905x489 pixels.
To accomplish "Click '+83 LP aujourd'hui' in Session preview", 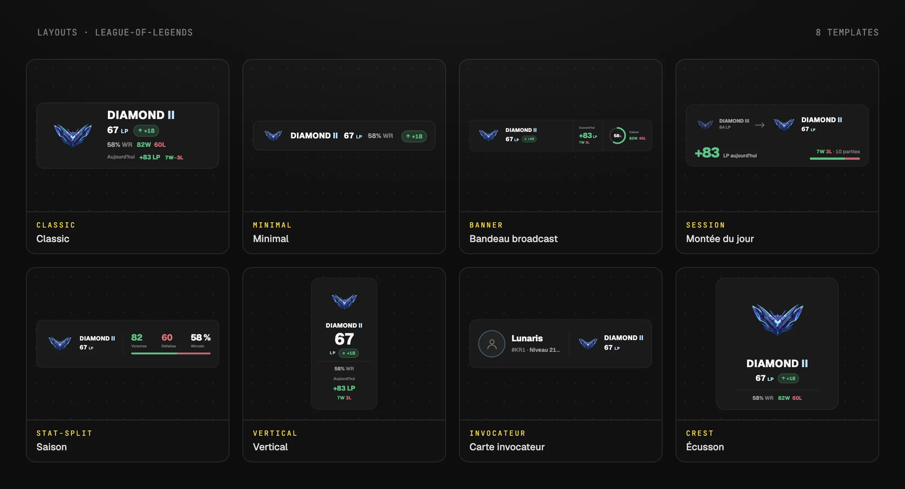I will coord(726,153).
